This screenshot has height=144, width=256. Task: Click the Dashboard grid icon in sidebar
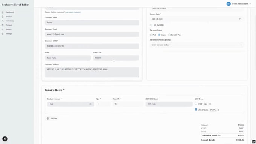pos(3,12)
